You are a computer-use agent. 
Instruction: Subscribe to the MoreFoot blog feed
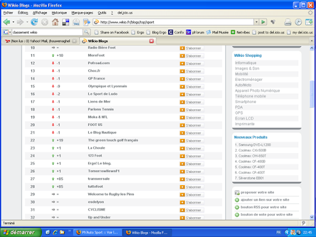click(192, 56)
